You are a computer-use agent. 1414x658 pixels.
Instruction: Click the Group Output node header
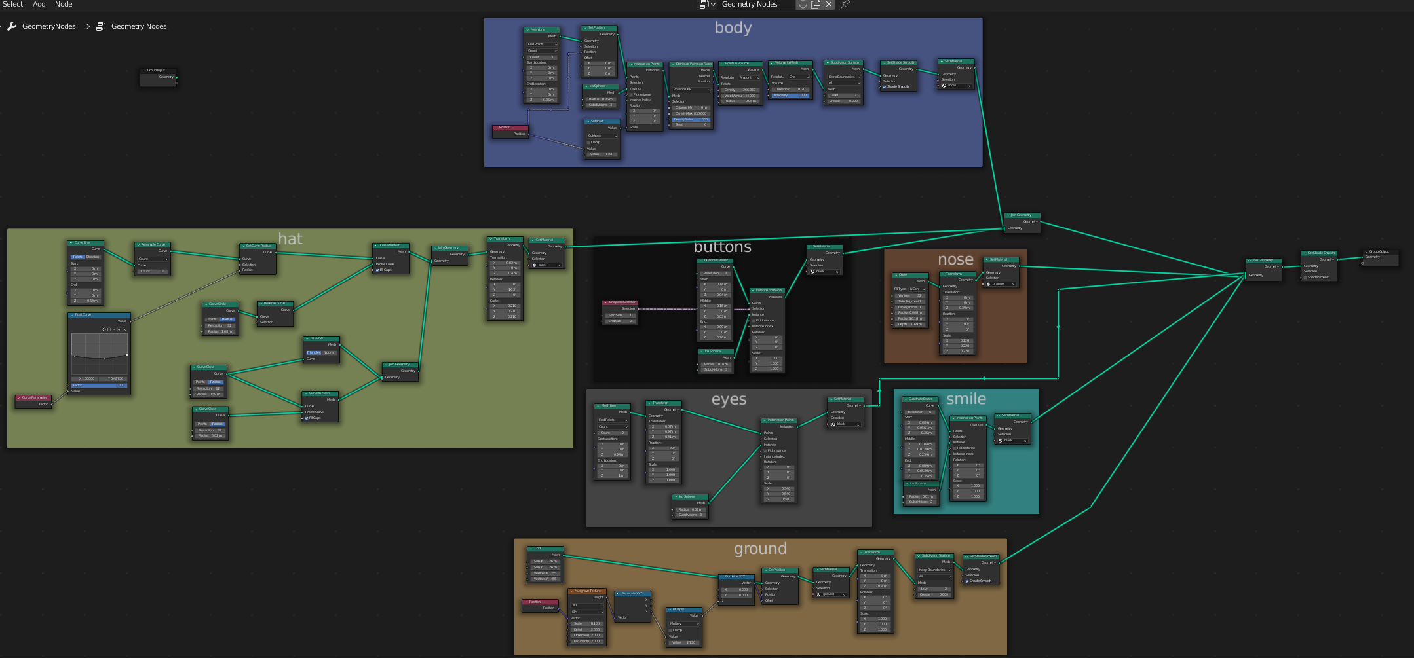tap(1380, 251)
